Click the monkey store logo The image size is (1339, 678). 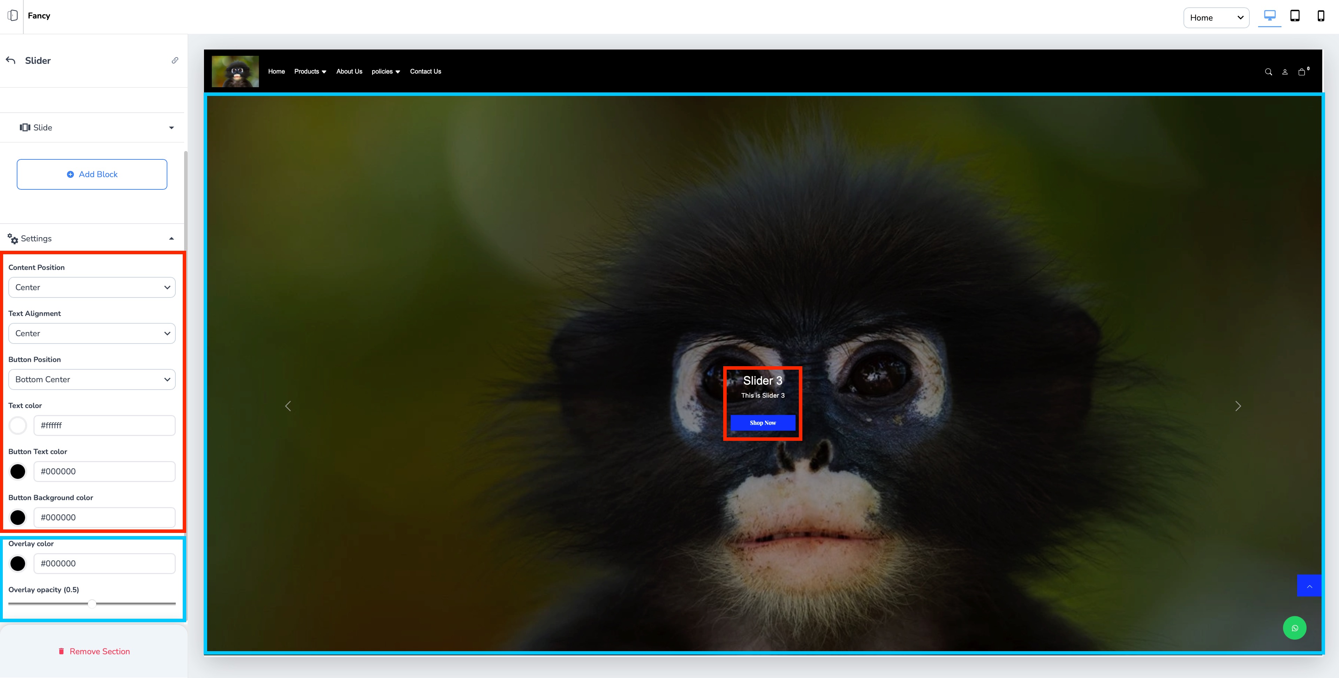pyautogui.click(x=235, y=71)
